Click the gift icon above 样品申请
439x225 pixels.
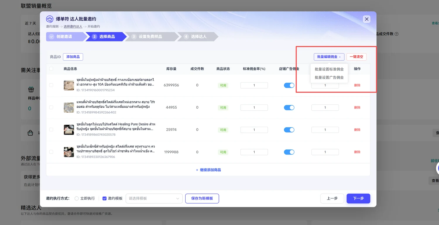coord(31,89)
